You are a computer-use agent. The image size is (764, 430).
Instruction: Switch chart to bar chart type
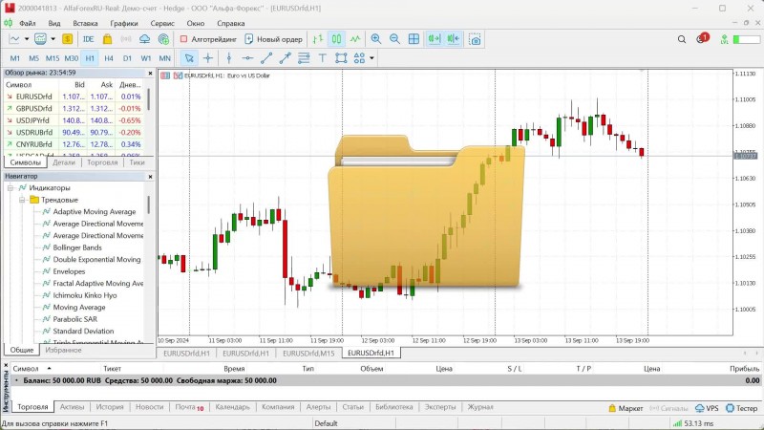point(318,39)
